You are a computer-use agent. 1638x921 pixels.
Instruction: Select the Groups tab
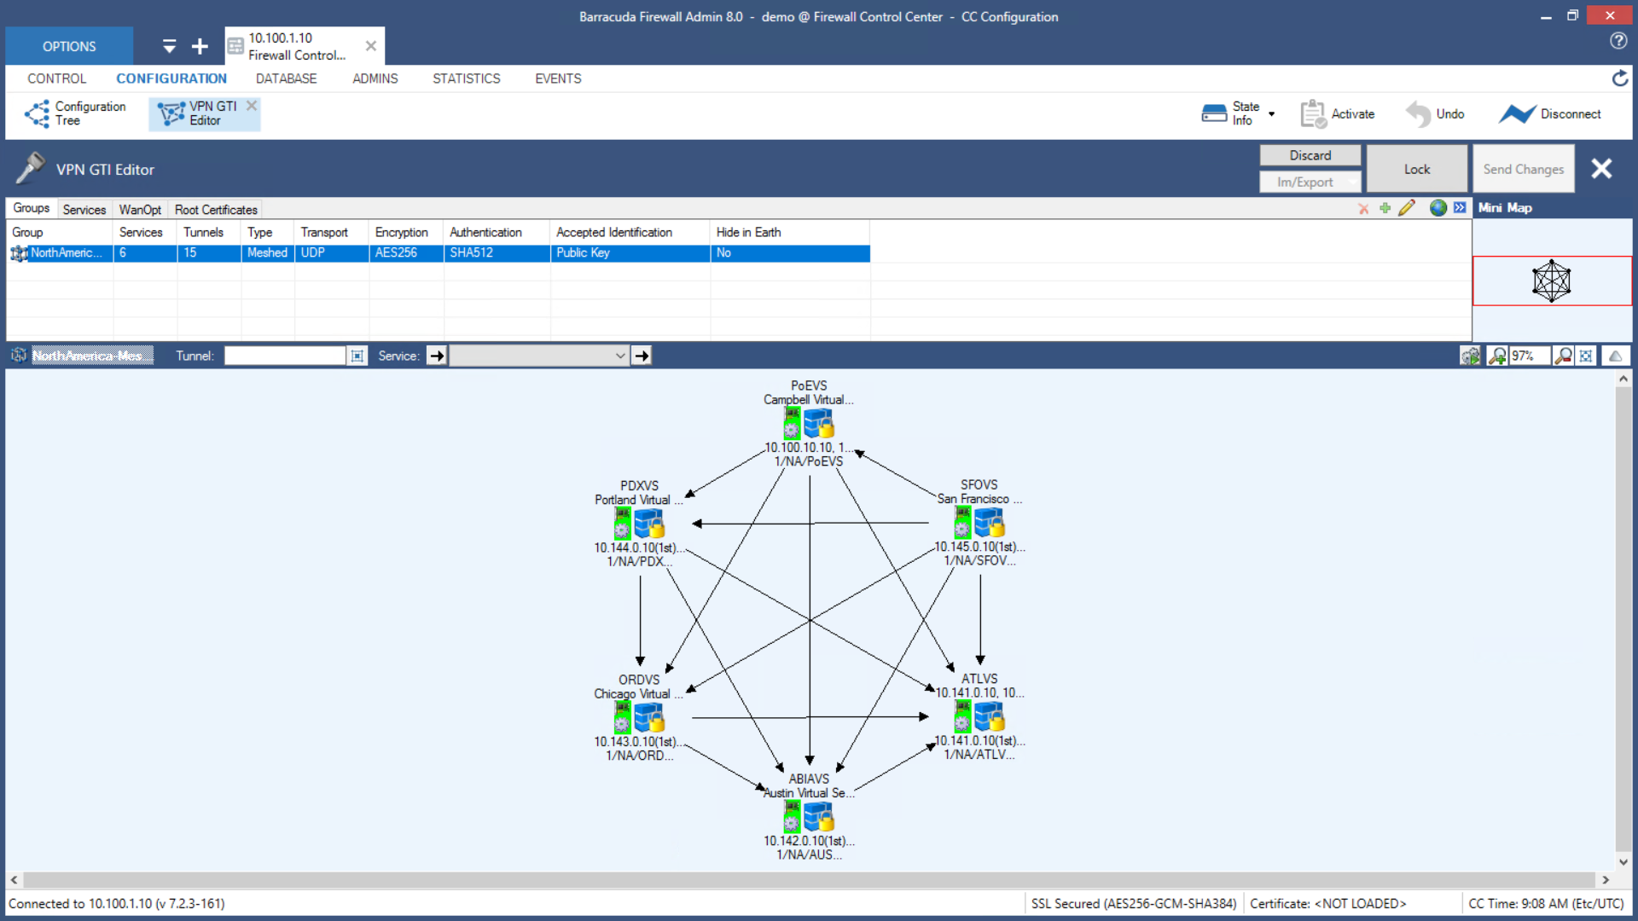[x=32, y=208]
